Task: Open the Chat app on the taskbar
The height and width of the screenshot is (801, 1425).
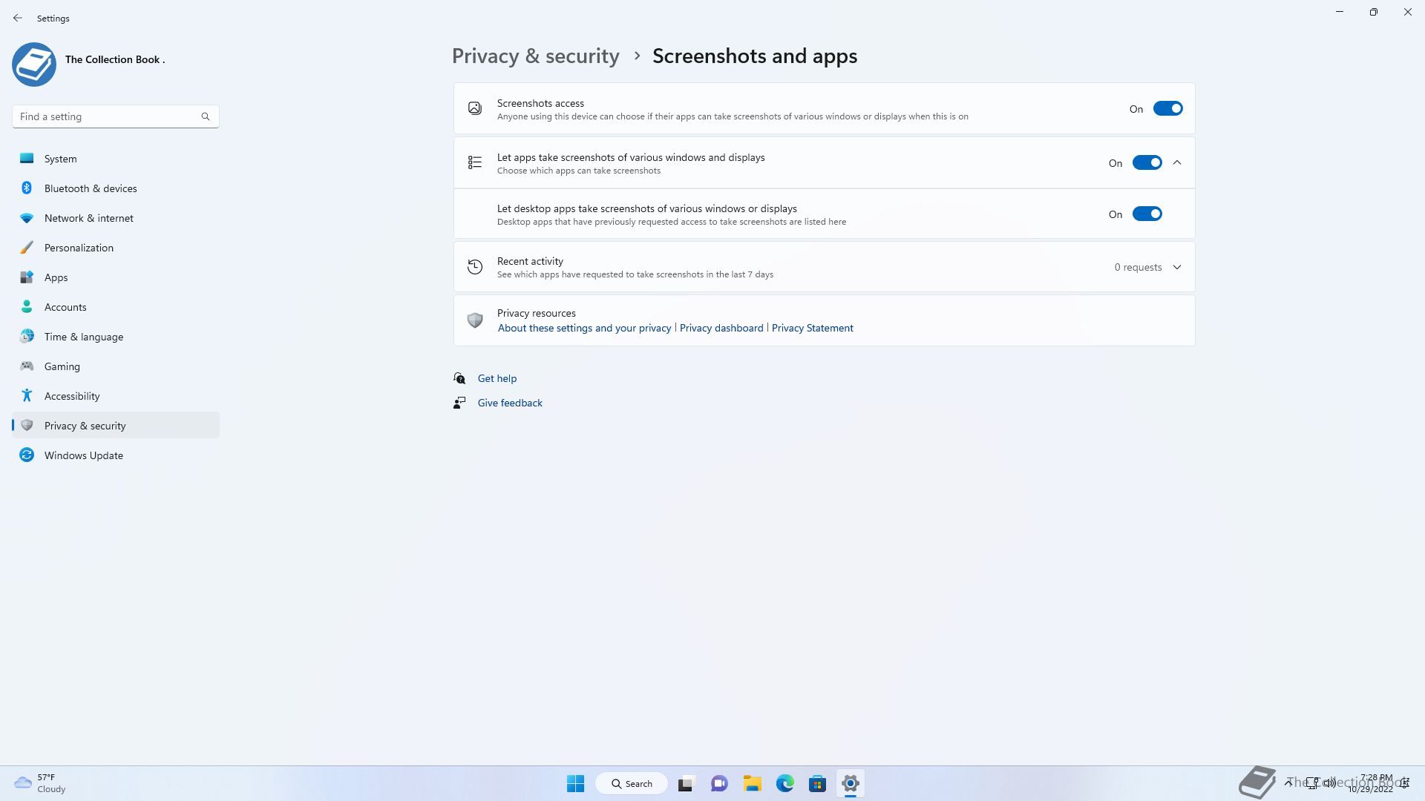Action: [719, 783]
